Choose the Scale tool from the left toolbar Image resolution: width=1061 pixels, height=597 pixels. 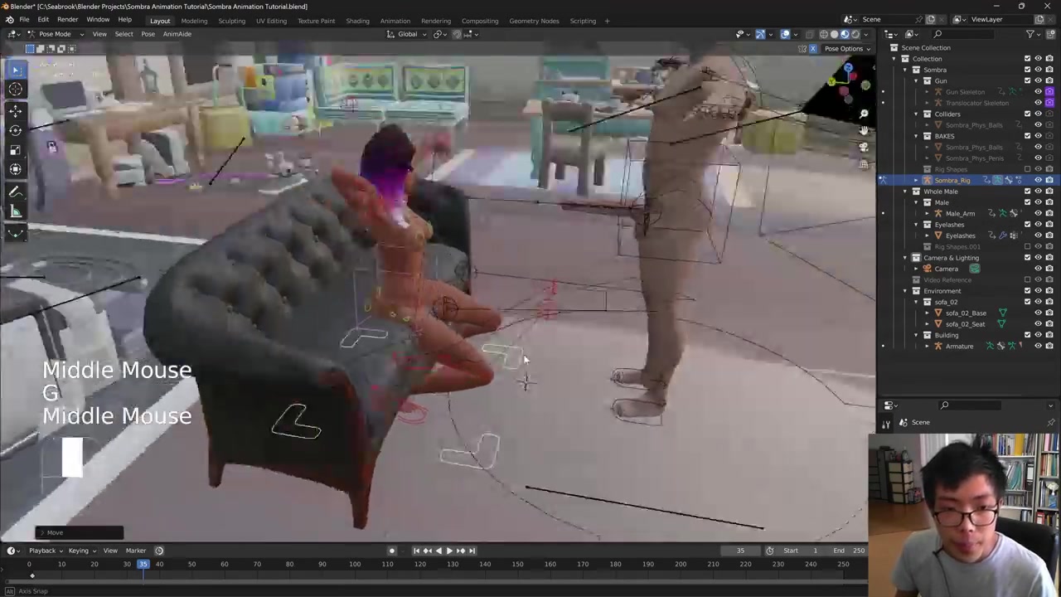pyautogui.click(x=15, y=150)
